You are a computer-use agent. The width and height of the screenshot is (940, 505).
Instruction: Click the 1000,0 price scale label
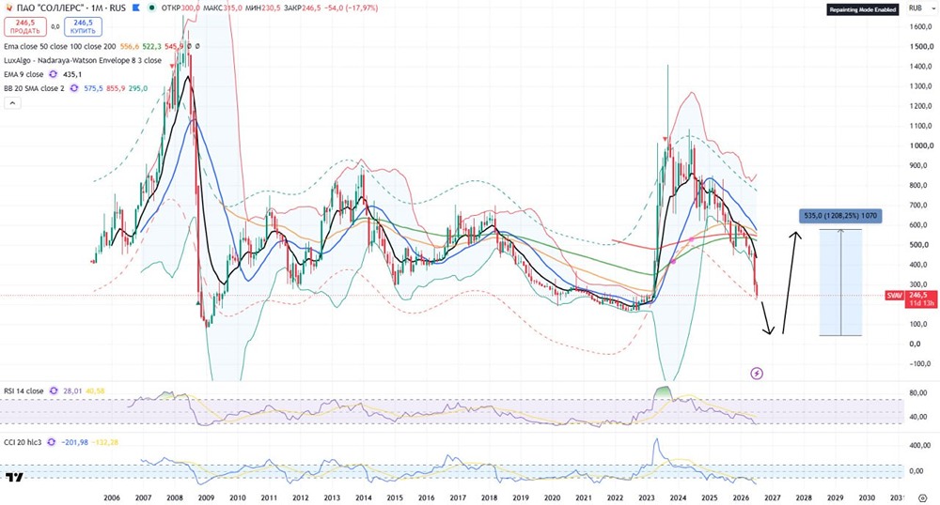pyautogui.click(x=920, y=145)
